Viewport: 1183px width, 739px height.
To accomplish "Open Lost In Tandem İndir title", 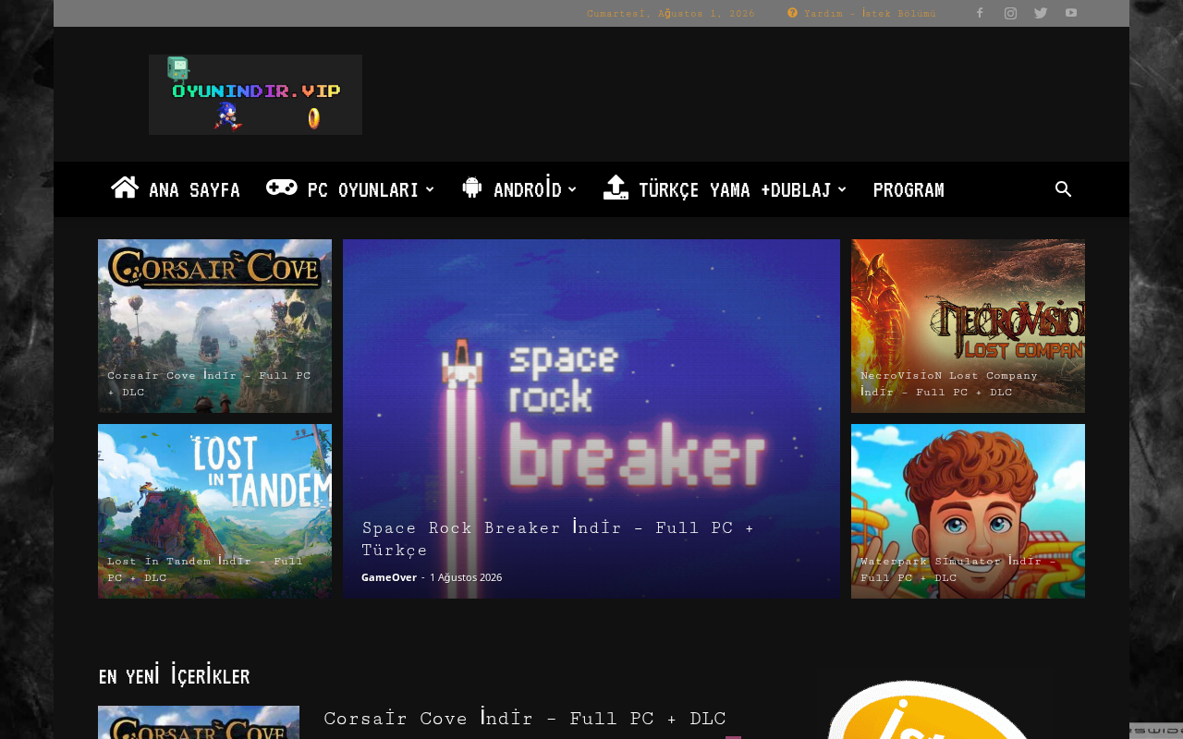I will pyautogui.click(x=205, y=569).
